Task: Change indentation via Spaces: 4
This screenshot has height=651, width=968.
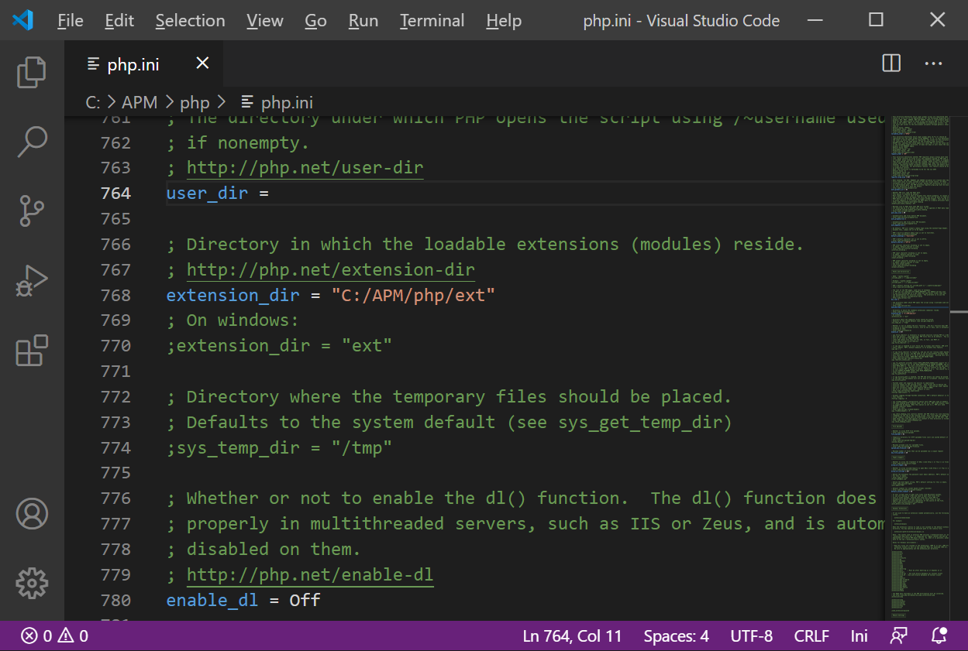Action: [676, 636]
